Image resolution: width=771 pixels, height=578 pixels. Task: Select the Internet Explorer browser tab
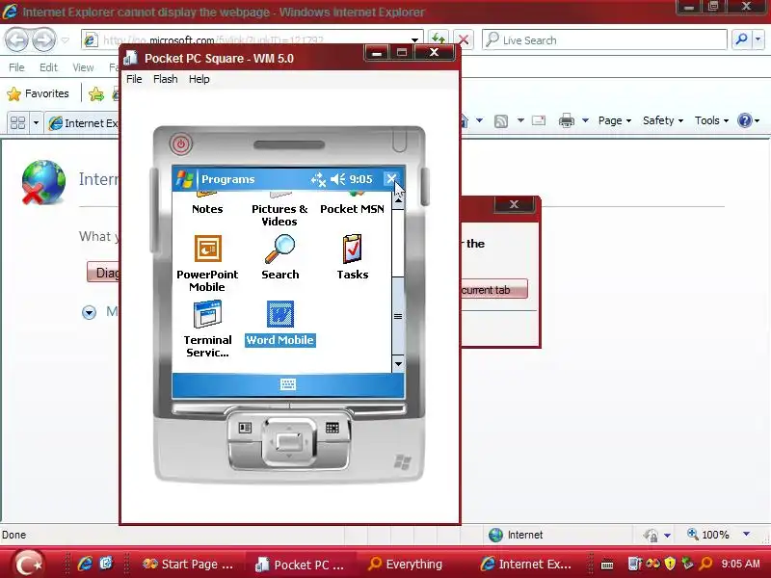[82, 123]
